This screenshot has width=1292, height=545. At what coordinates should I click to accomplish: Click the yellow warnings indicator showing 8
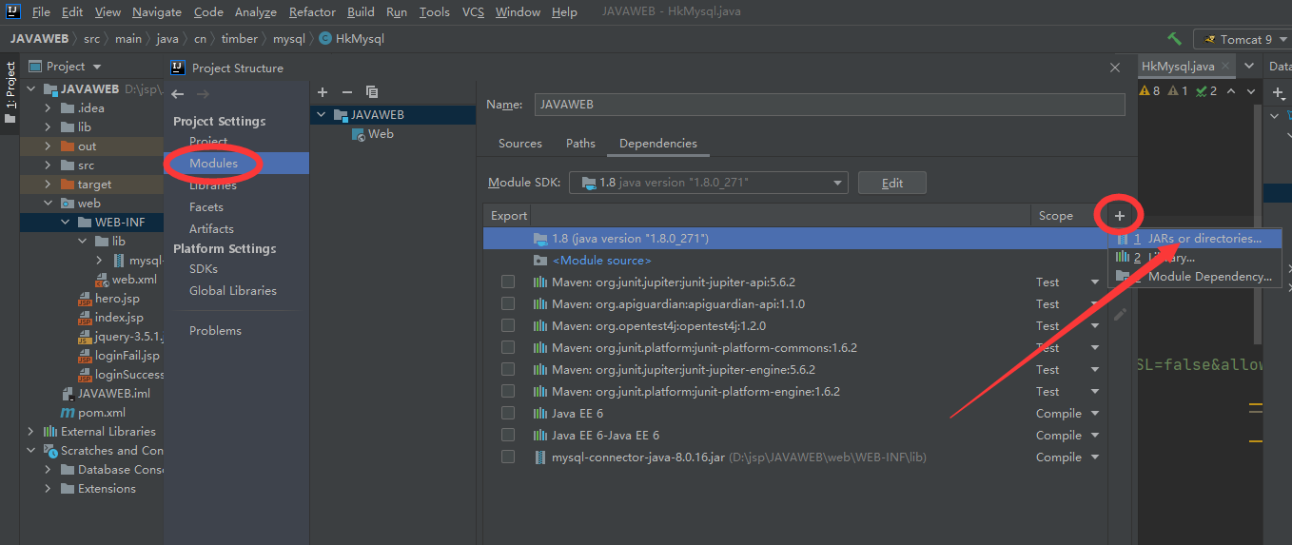tap(1149, 91)
